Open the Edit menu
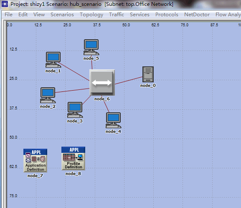Viewport: 241px width, 208px height. click(x=23, y=15)
